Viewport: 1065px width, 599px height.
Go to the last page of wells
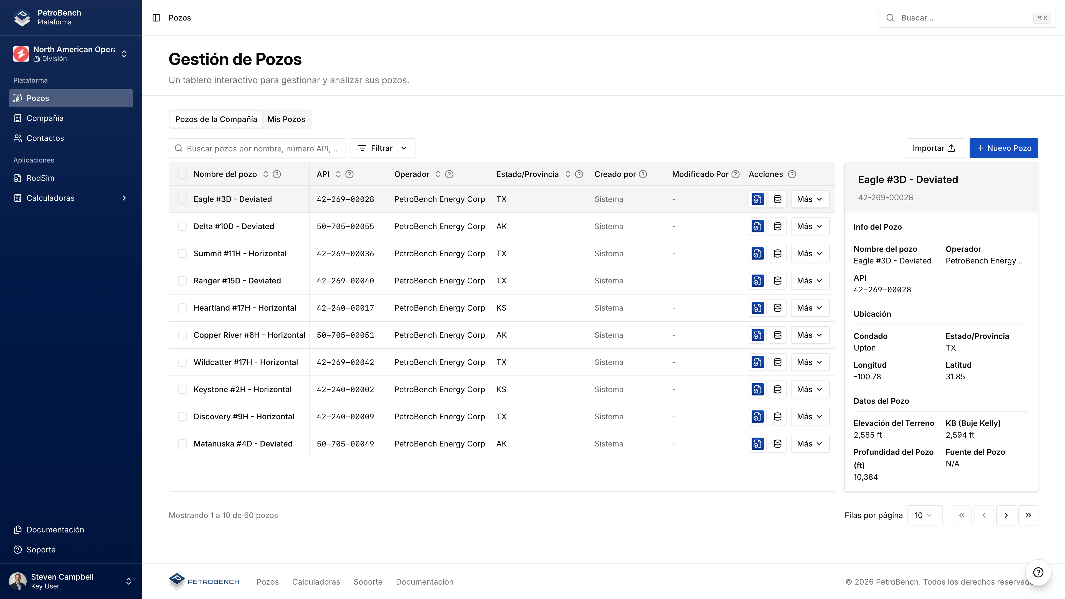pos(1028,515)
